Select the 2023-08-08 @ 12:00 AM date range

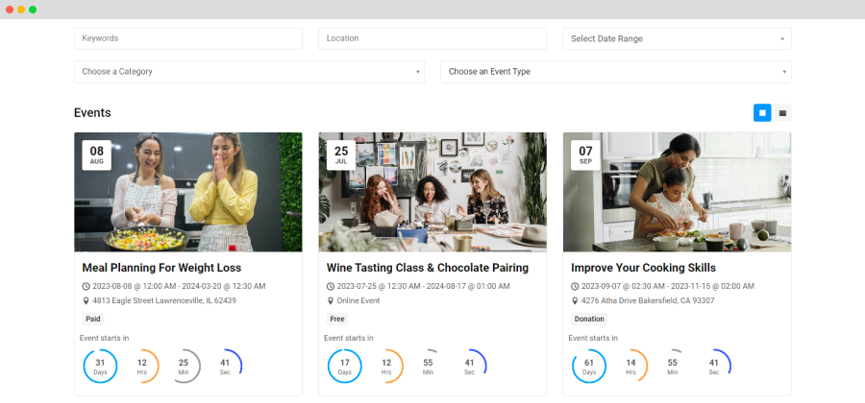[179, 286]
